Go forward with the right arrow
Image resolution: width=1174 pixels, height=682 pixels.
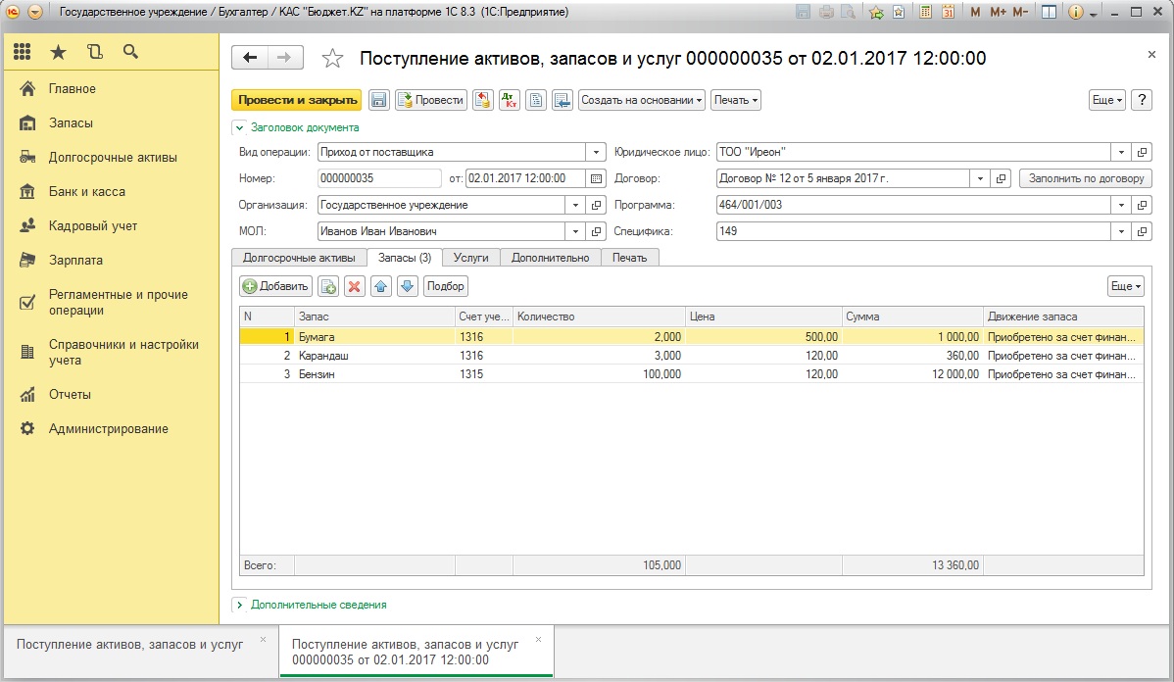pos(284,58)
